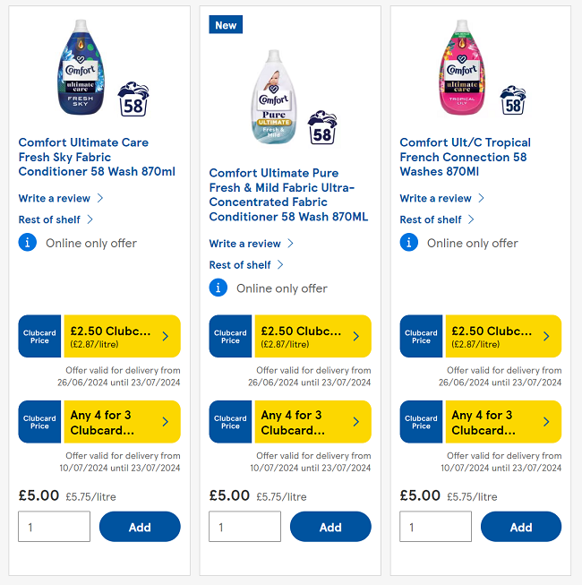Image resolution: width=582 pixels, height=585 pixels.
Task: Click quantity field for Pure Fresh & Mild
Action: pos(244,527)
